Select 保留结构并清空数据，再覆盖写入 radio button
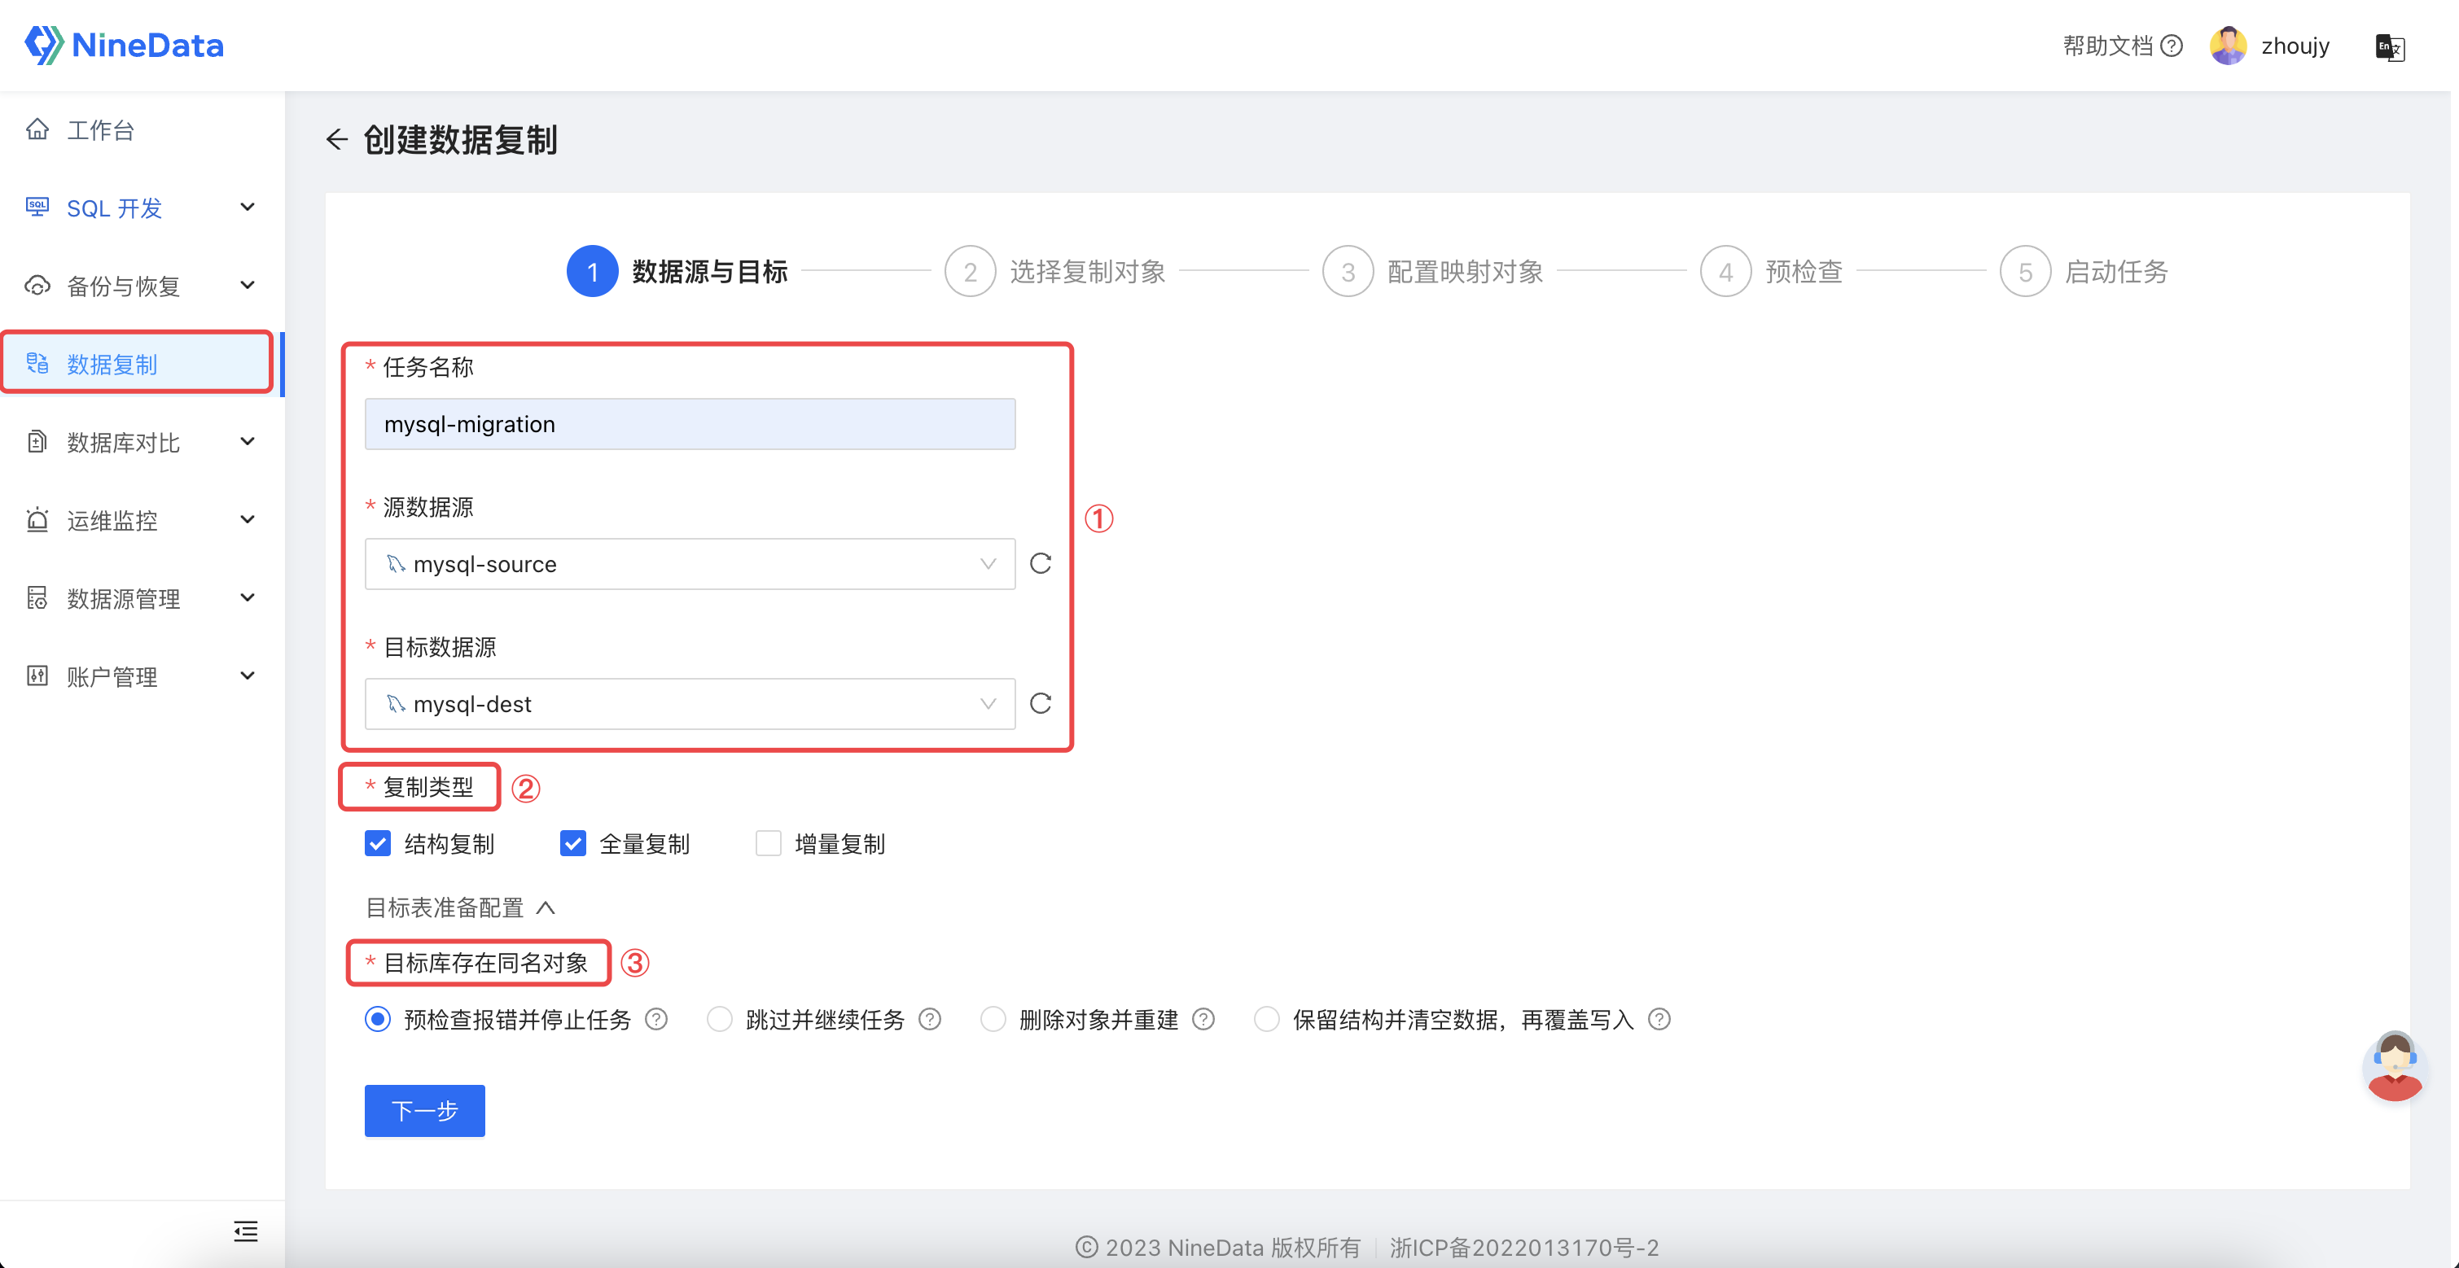 tap(1267, 1020)
